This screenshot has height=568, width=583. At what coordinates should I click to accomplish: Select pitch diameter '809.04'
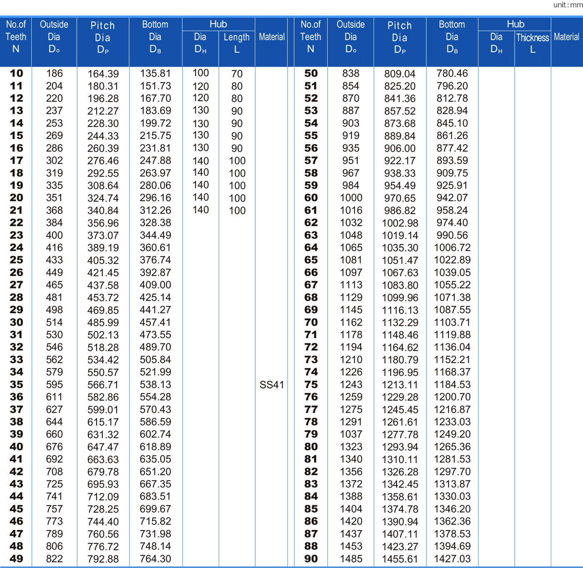400,74
